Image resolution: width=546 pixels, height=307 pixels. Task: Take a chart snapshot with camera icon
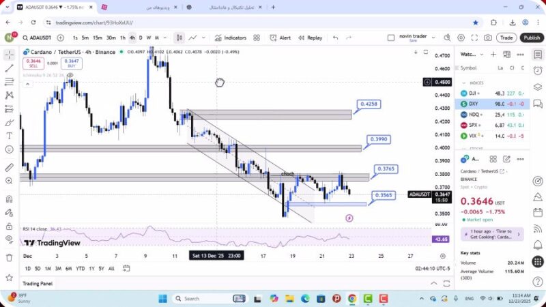pyautogui.click(x=489, y=38)
